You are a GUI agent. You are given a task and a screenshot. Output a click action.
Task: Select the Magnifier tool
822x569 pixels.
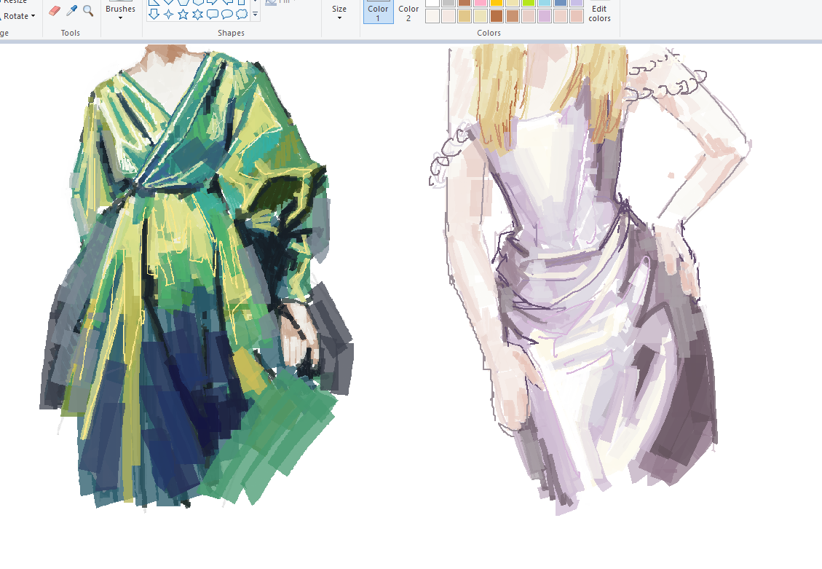tap(88, 11)
